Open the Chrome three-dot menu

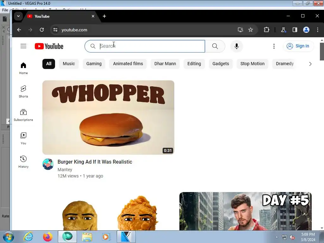click(318, 30)
